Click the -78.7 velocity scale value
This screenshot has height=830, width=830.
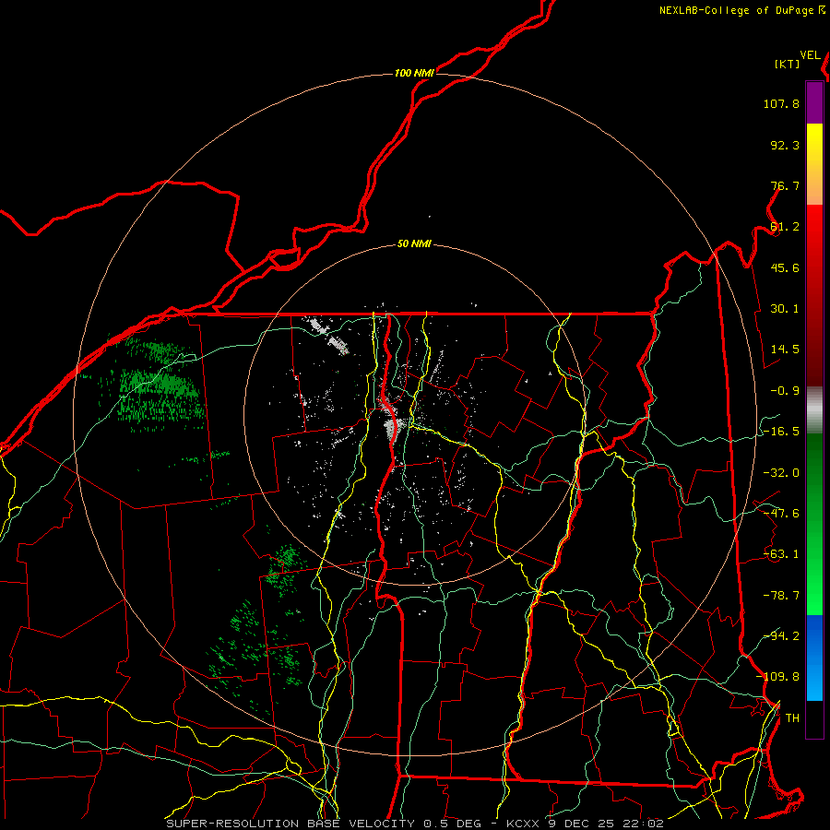[781, 596]
